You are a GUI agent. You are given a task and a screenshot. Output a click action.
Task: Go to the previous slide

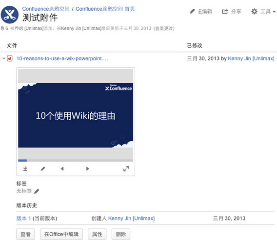point(62,169)
